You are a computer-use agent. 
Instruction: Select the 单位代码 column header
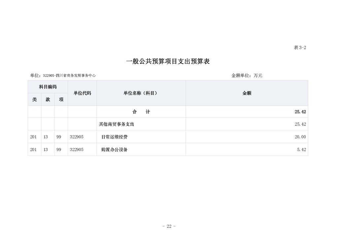82,93
